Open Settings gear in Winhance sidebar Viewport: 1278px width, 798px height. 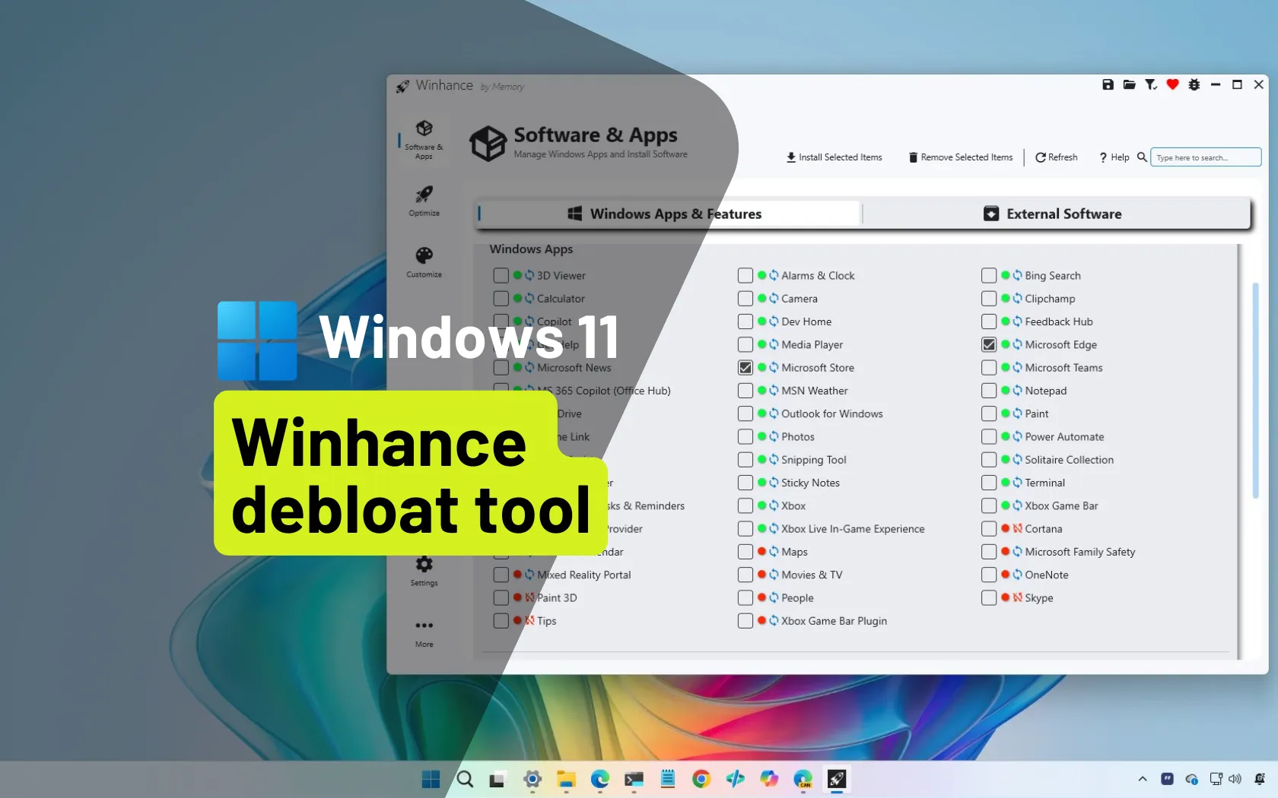click(x=424, y=571)
